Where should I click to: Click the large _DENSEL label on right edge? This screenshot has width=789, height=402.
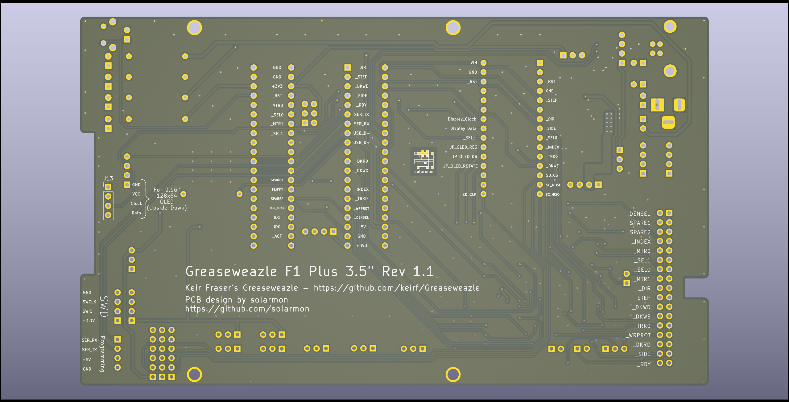click(638, 214)
